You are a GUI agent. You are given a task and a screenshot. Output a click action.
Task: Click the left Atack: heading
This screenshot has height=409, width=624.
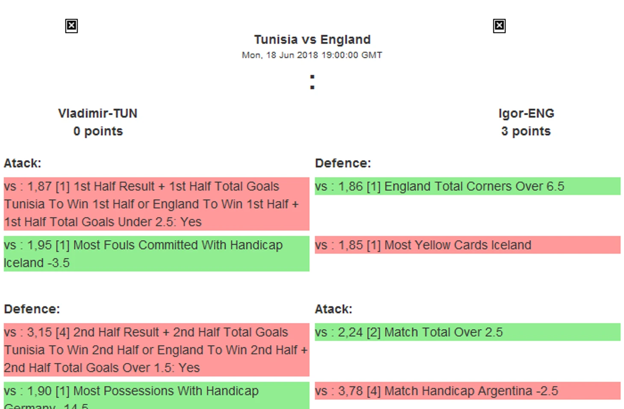(x=23, y=163)
